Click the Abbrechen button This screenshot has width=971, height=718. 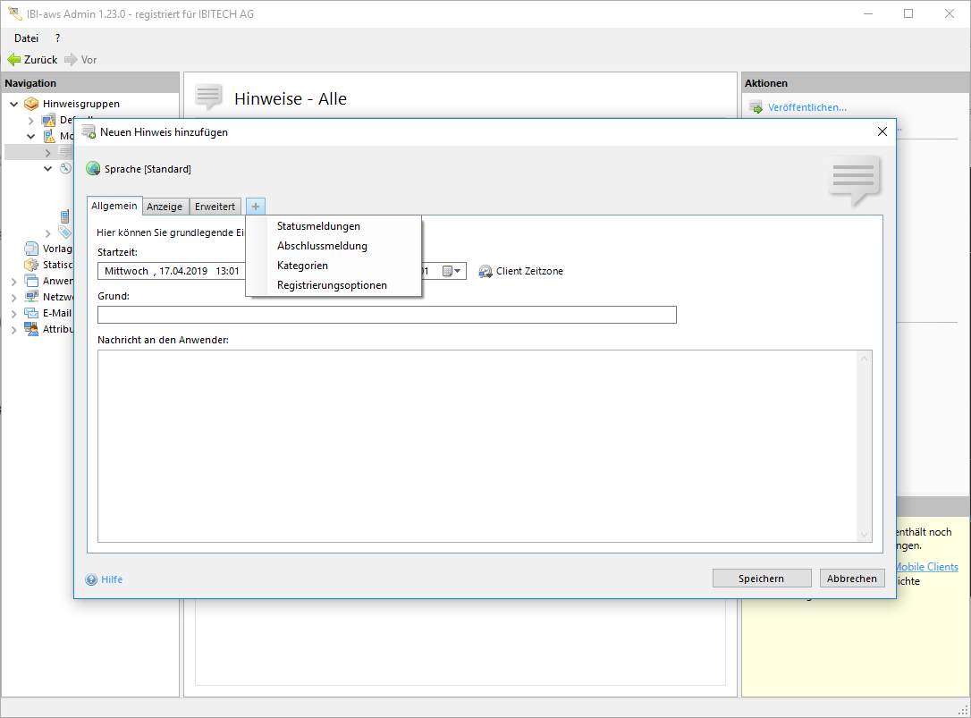[851, 579]
